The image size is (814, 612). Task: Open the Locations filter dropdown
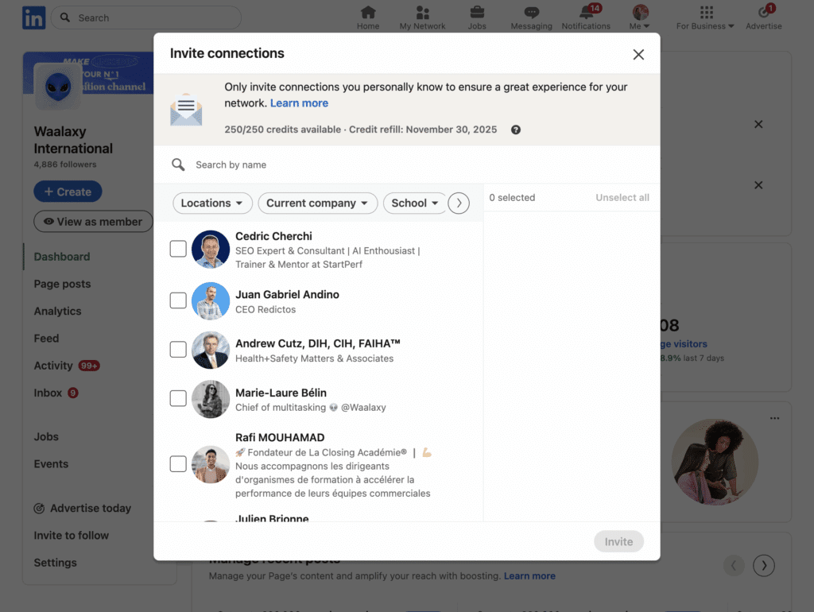211,203
